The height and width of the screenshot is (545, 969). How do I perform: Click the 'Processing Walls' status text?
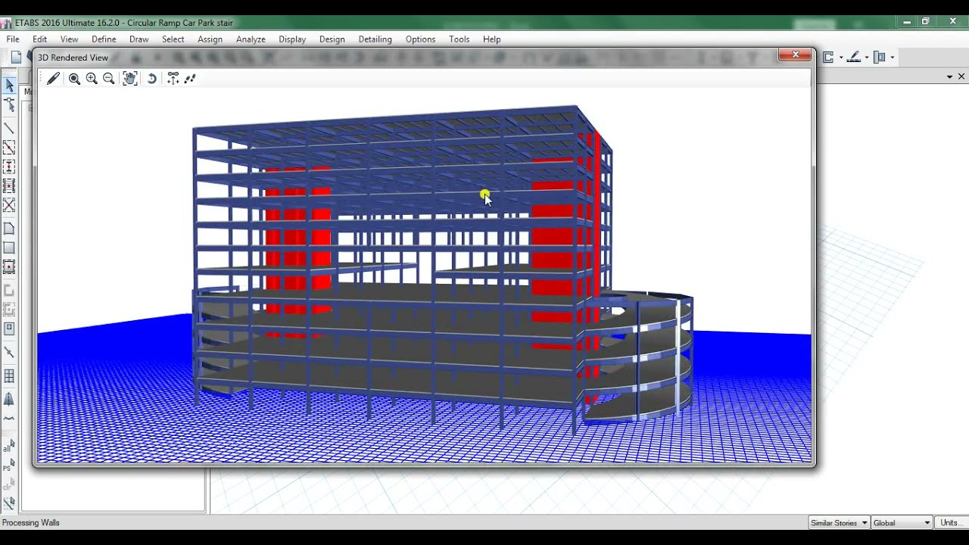[31, 523]
